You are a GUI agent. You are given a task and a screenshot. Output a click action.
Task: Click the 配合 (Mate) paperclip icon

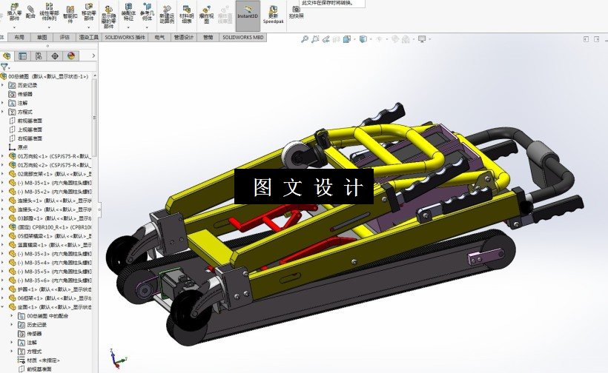tap(30, 9)
